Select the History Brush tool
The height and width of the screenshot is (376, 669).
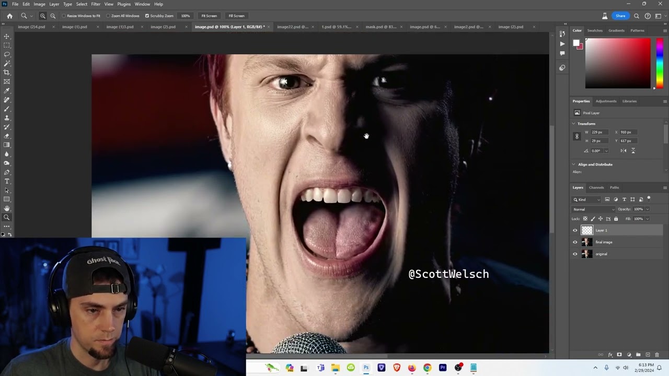coord(7,127)
